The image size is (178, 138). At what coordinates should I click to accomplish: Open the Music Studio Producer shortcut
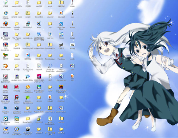(6, 97)
